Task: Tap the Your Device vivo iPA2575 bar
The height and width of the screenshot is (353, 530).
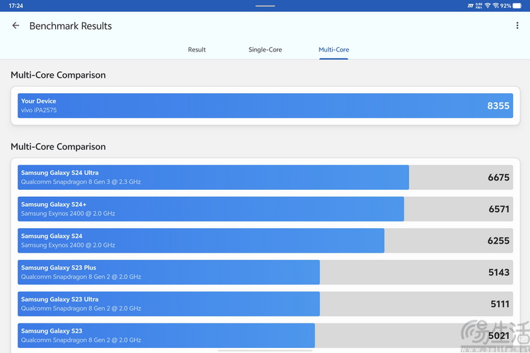Action: tap(265, 106)
